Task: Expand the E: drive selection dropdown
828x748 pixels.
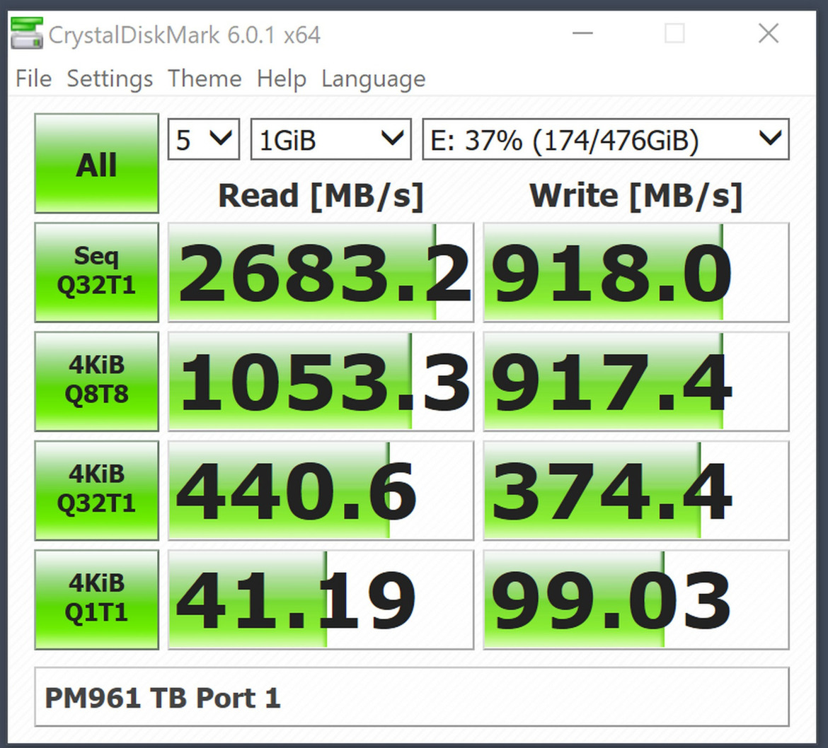Action: click(606, 139)
